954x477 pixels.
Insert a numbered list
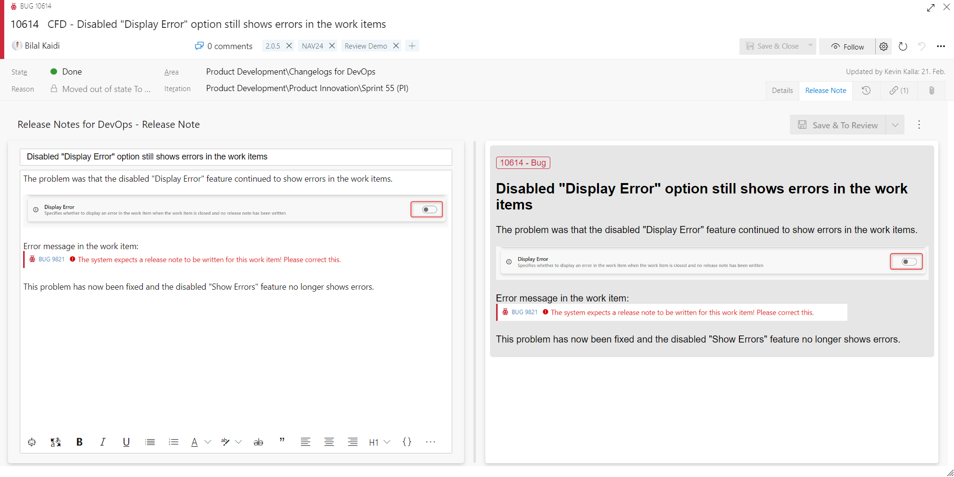[x=174, y=442]
